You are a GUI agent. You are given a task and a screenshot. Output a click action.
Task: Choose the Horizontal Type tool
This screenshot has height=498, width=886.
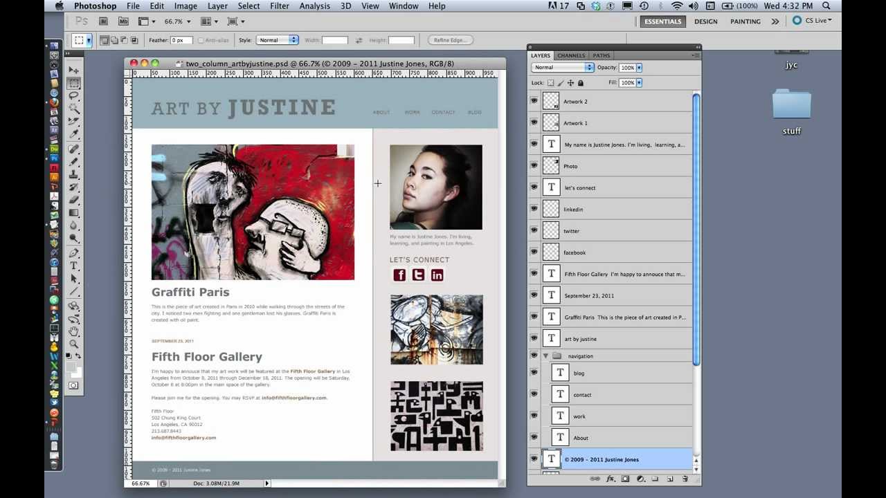click(x=73, y=266)
